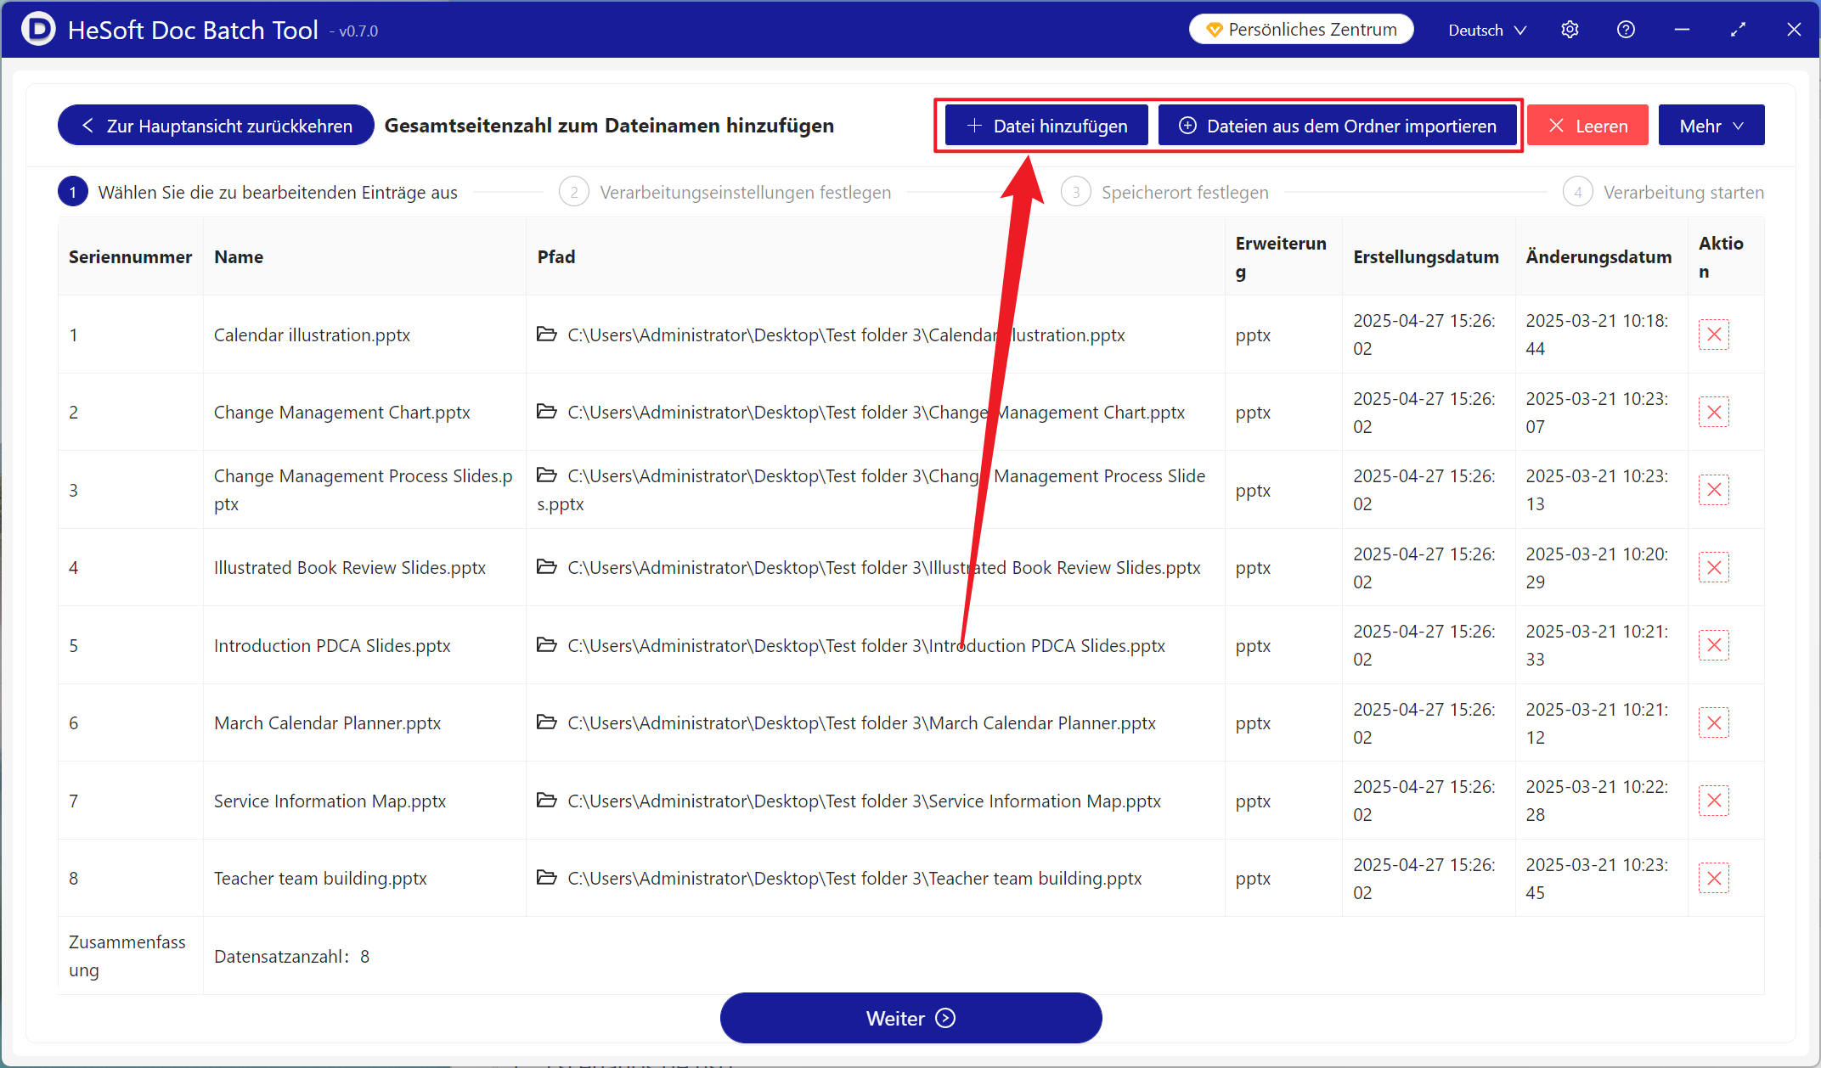1821x1068 pixels.
Task: Open Persönliches Zentrum
Action: click(x=1301, y=30)
